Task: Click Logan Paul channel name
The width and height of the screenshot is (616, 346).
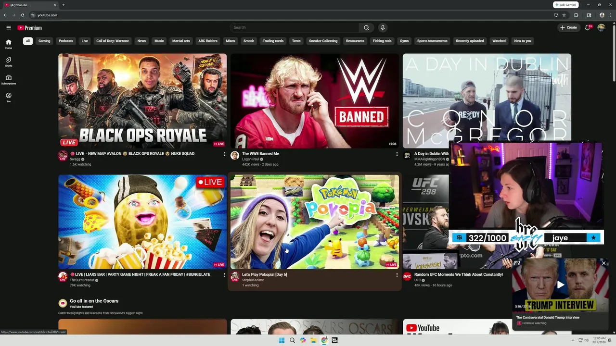Action: 251,159
